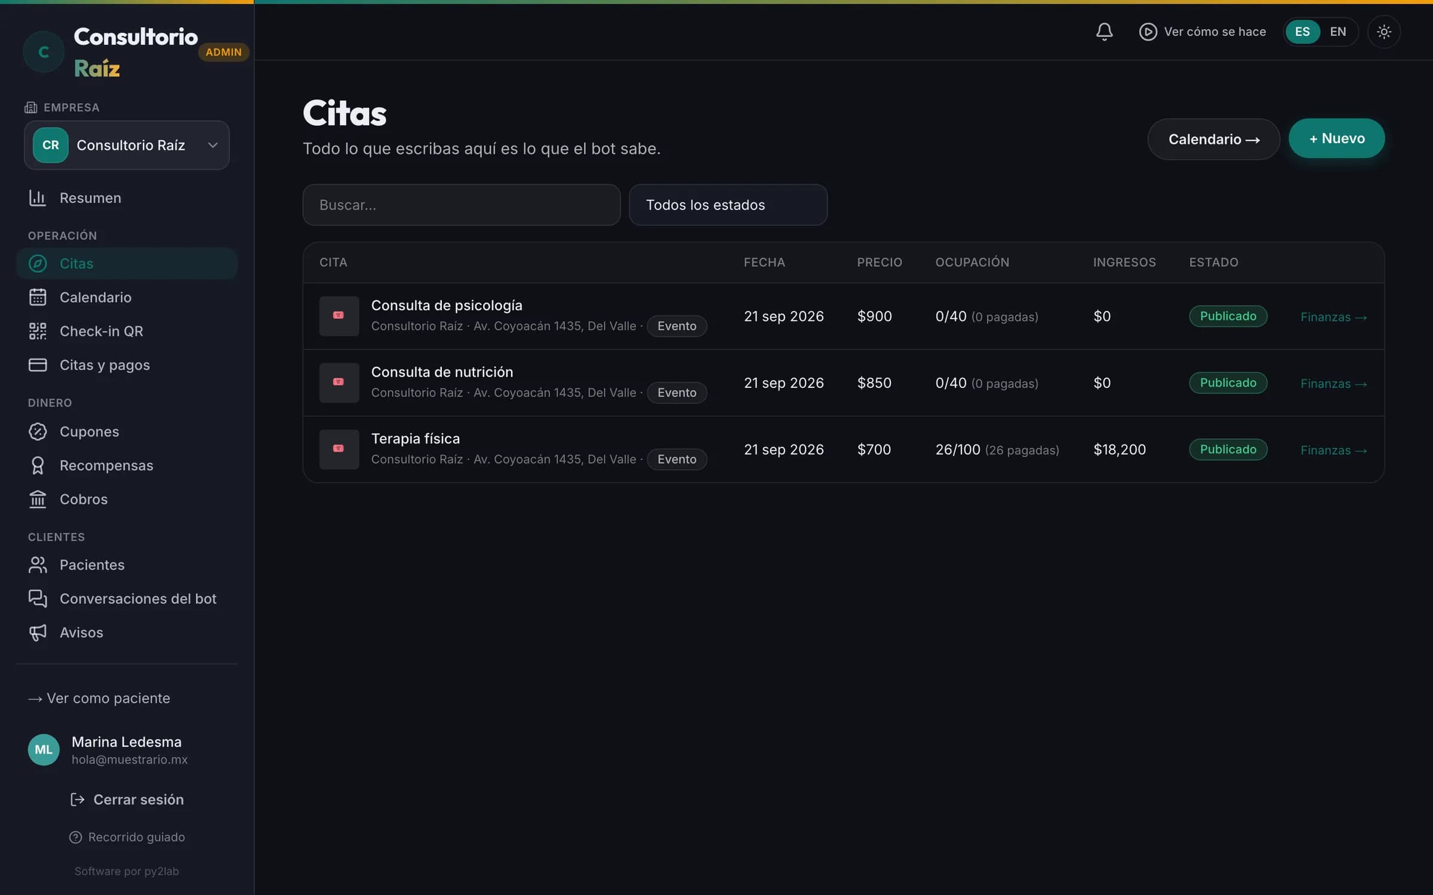
Task: Click the $18,200 ingresos value
Action: click(1120, 449)
